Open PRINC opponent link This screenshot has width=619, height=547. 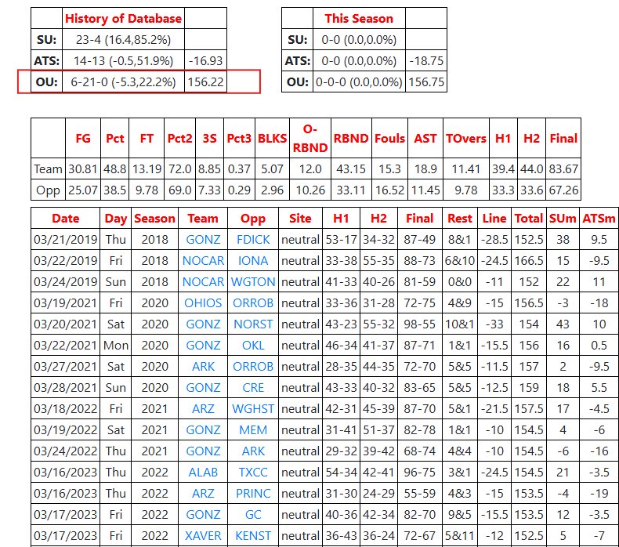pyautogui.click(x=253, y=493)
